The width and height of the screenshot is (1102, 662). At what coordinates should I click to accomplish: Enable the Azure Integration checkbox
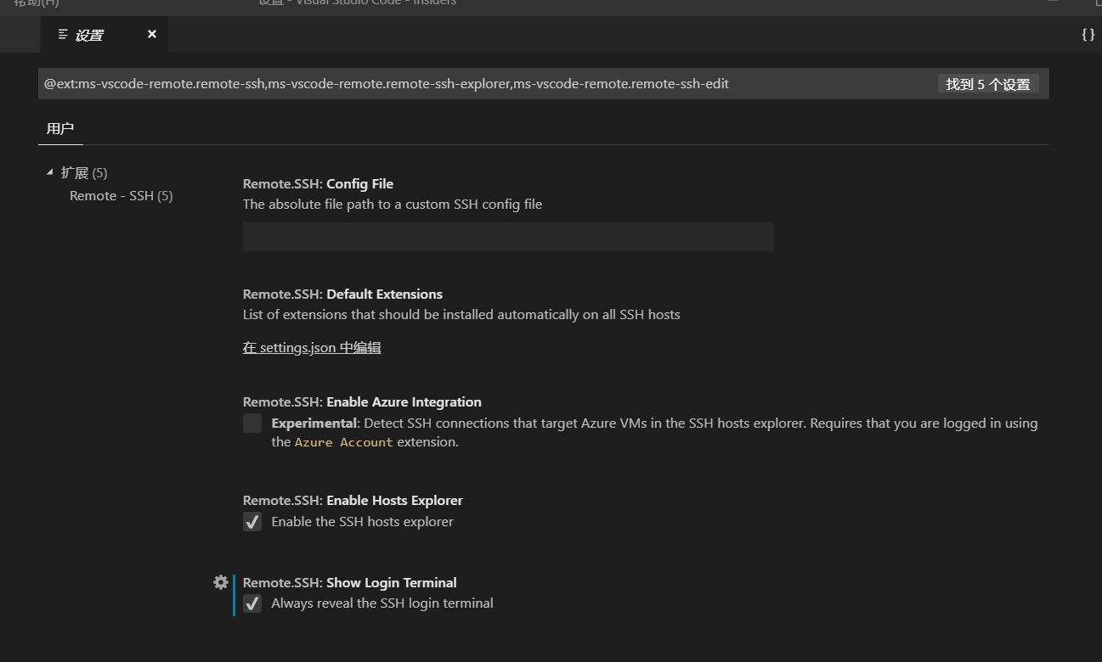(x=252, y=424)
